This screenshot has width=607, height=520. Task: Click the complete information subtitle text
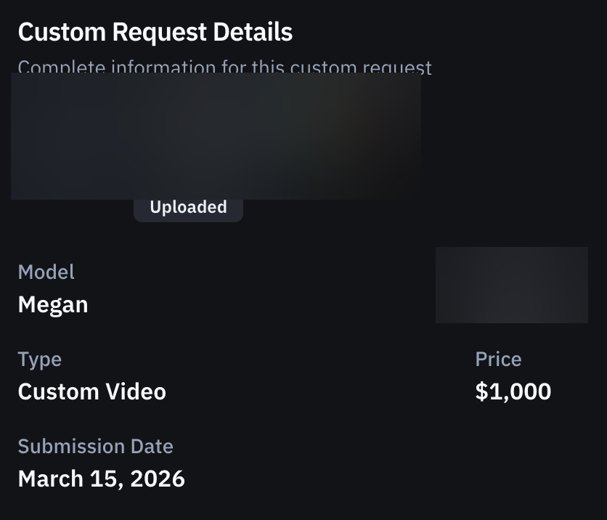[x=224, y=67]
